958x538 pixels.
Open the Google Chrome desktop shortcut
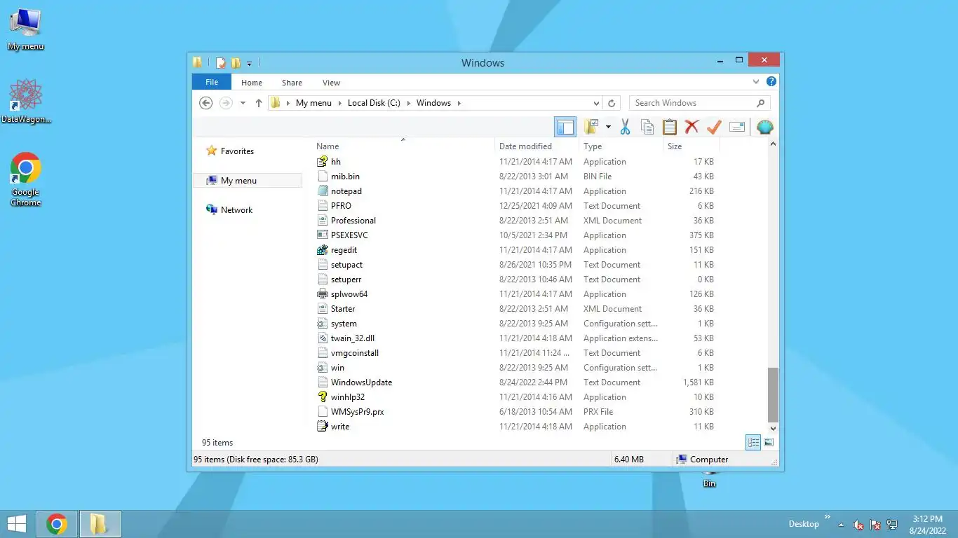coord(26,179)
